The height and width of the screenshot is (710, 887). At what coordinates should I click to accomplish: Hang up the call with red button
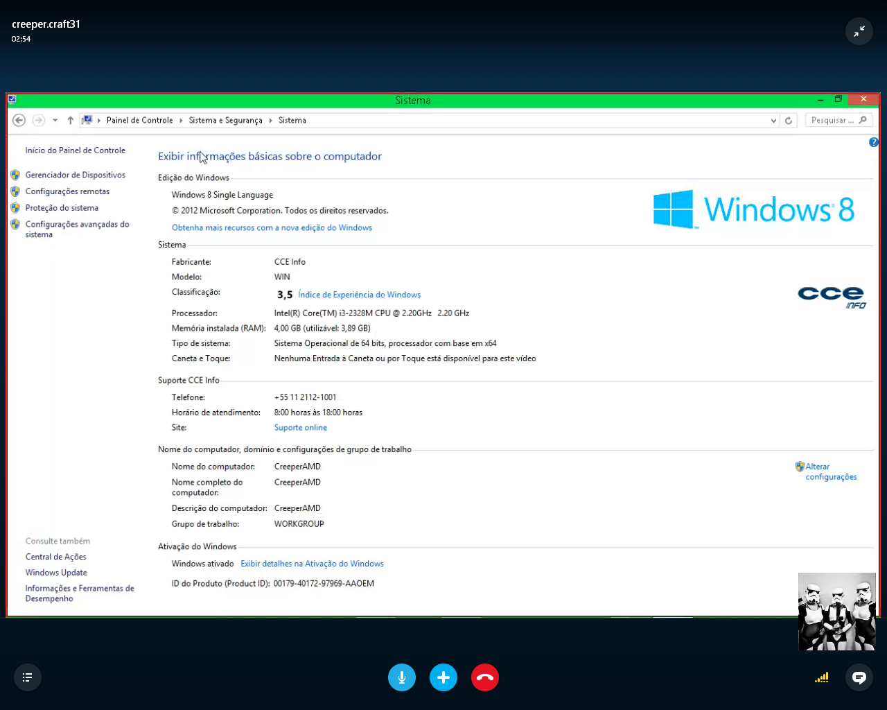pyautogui.click(x=485, y=677)
